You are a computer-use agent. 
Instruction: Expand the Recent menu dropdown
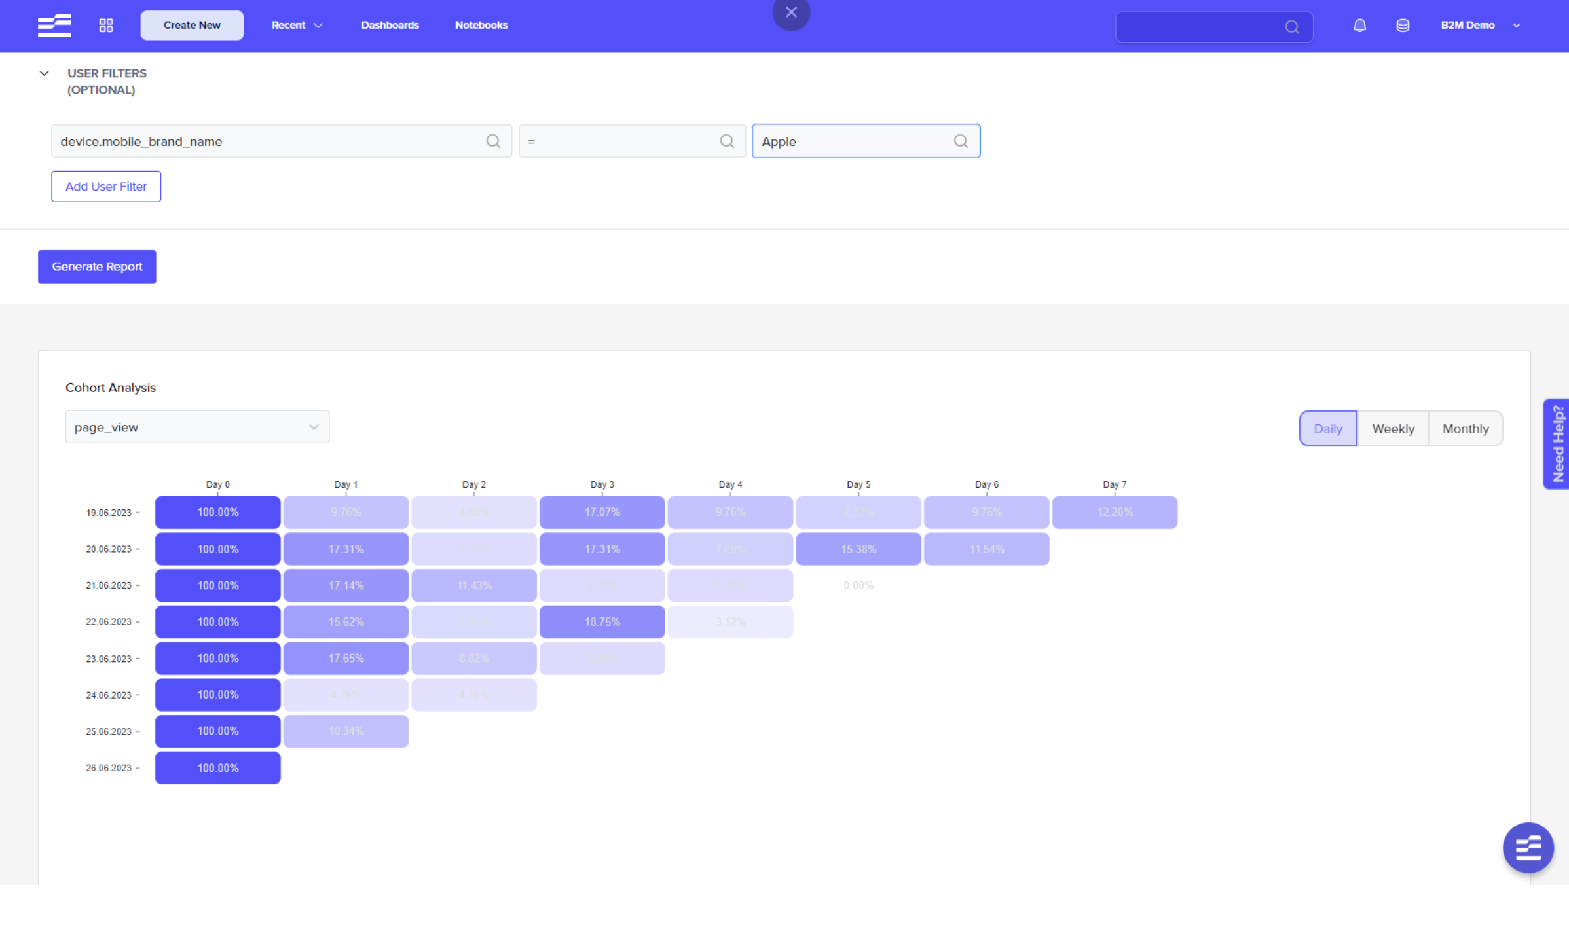click(297, 26)
